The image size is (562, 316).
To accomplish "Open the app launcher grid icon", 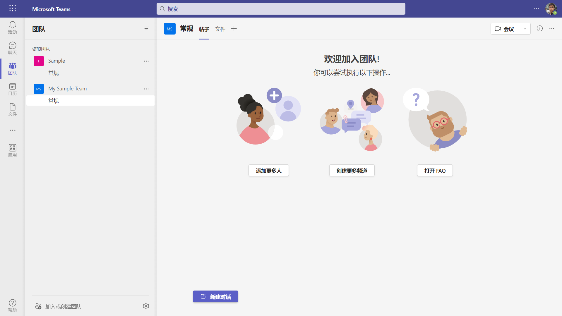I will 12,8.
